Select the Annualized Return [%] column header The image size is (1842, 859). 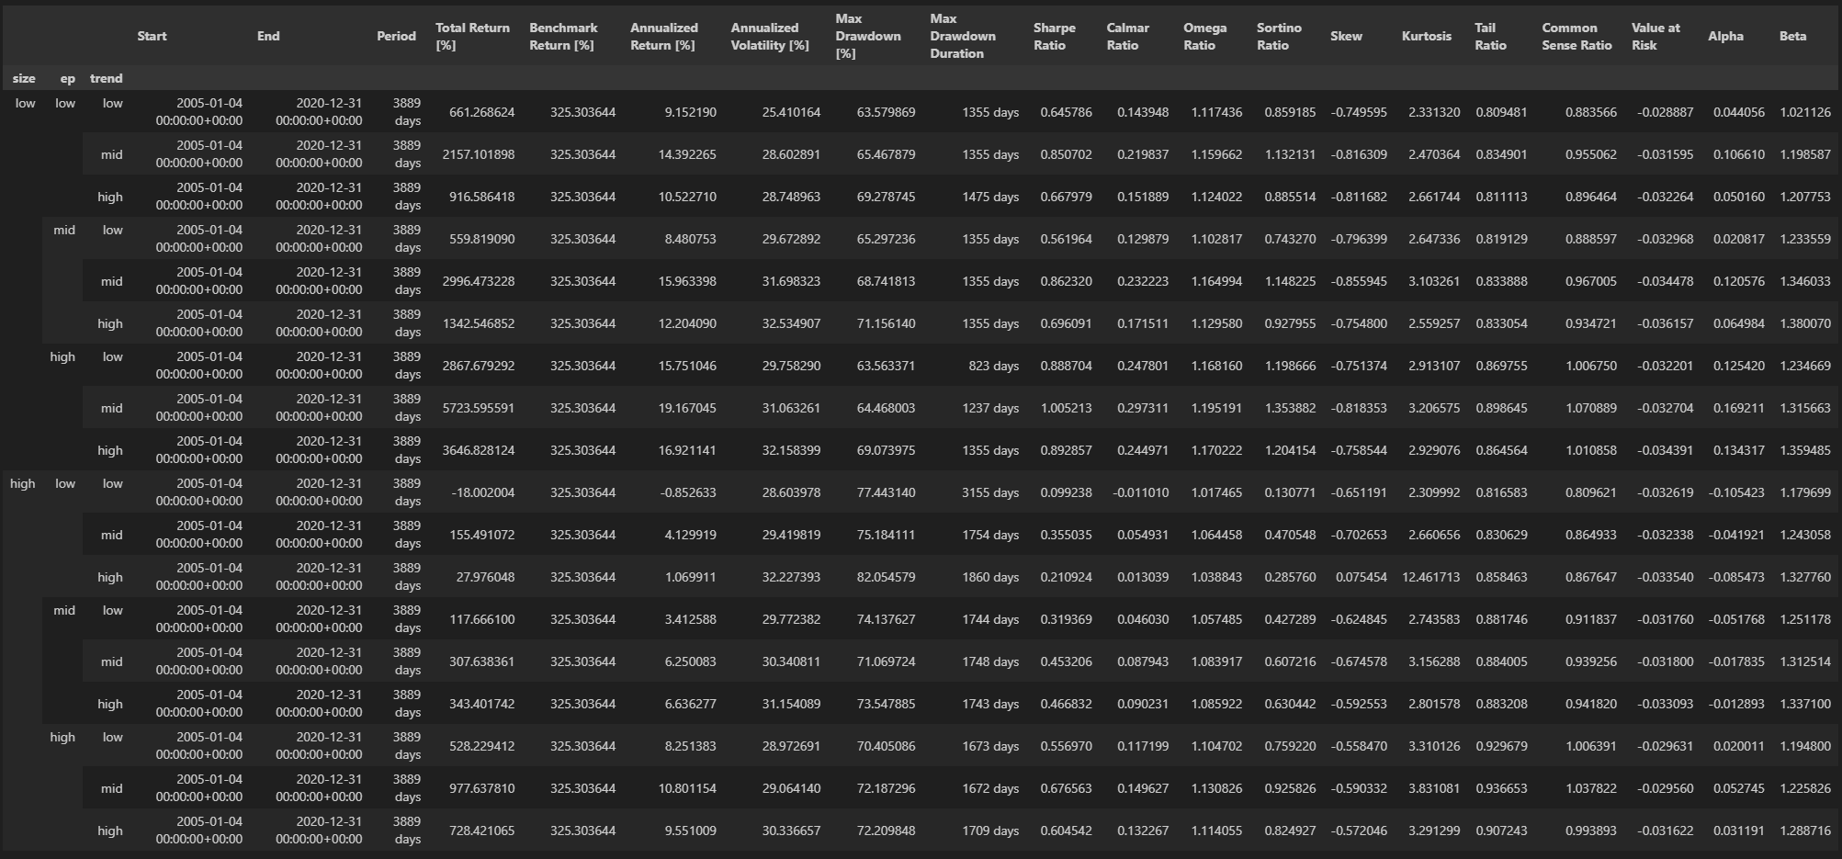(x=664, y=36)
